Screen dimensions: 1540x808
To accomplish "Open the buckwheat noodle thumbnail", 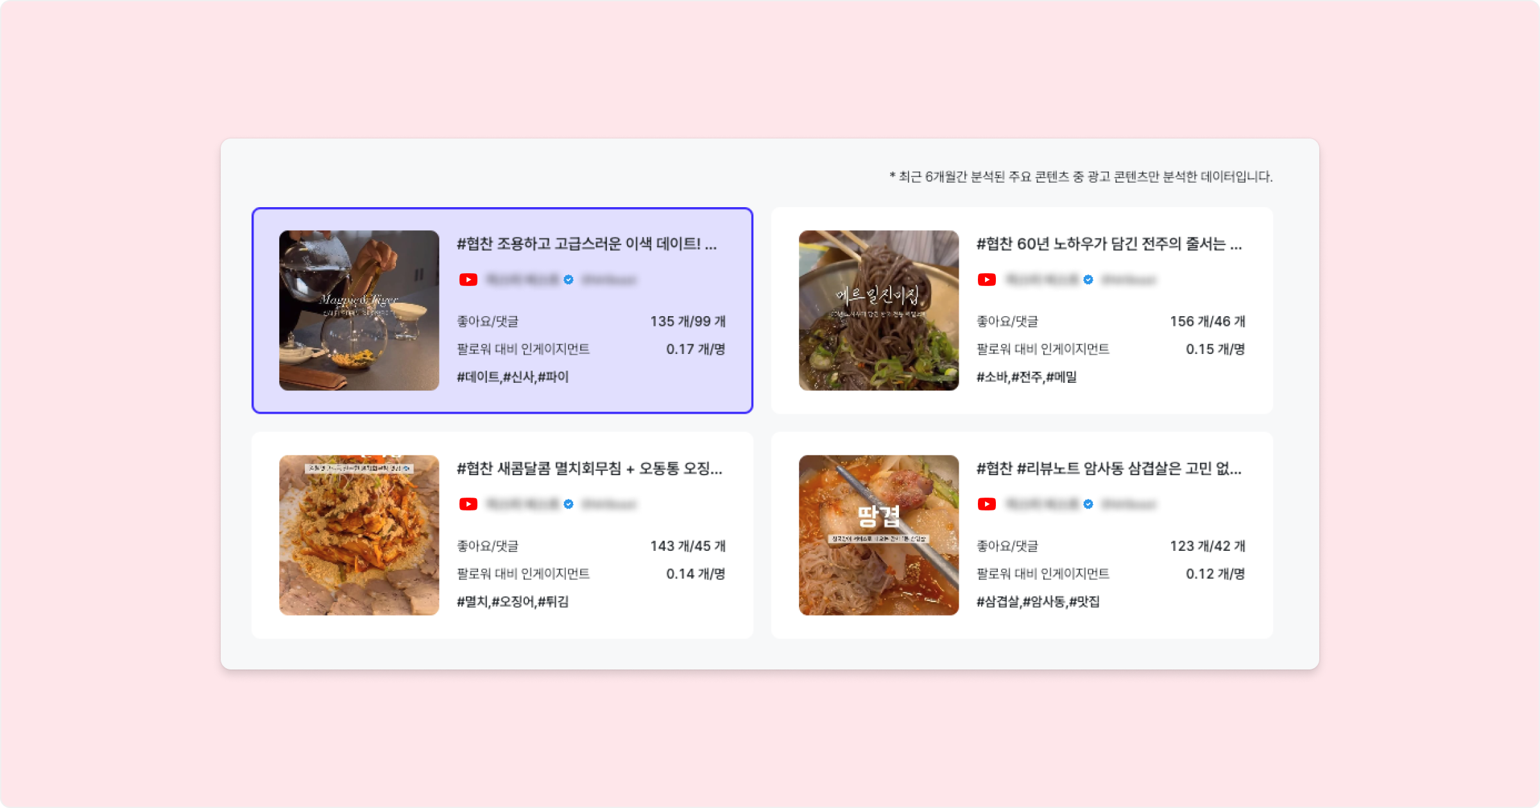I will (878, 310).
